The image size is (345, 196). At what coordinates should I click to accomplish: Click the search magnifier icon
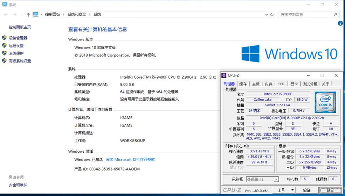pos(335,14)
